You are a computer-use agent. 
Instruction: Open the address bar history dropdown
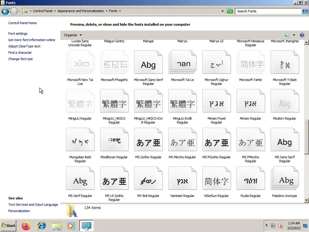222,11
